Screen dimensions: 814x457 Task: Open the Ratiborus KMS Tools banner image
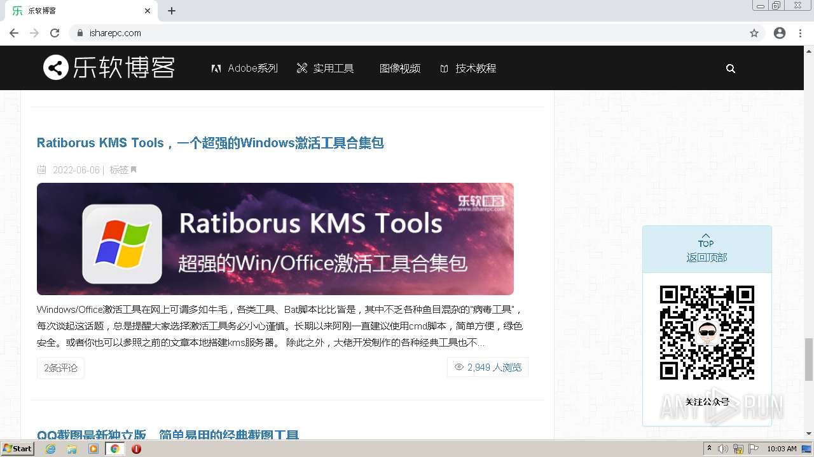[x=275, y=239]
